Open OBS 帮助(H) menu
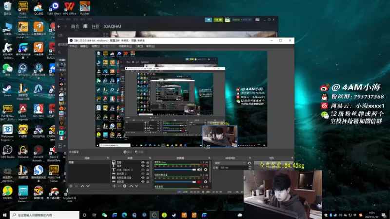This screenshot has height=219, width=390. [x=150, y=46]
